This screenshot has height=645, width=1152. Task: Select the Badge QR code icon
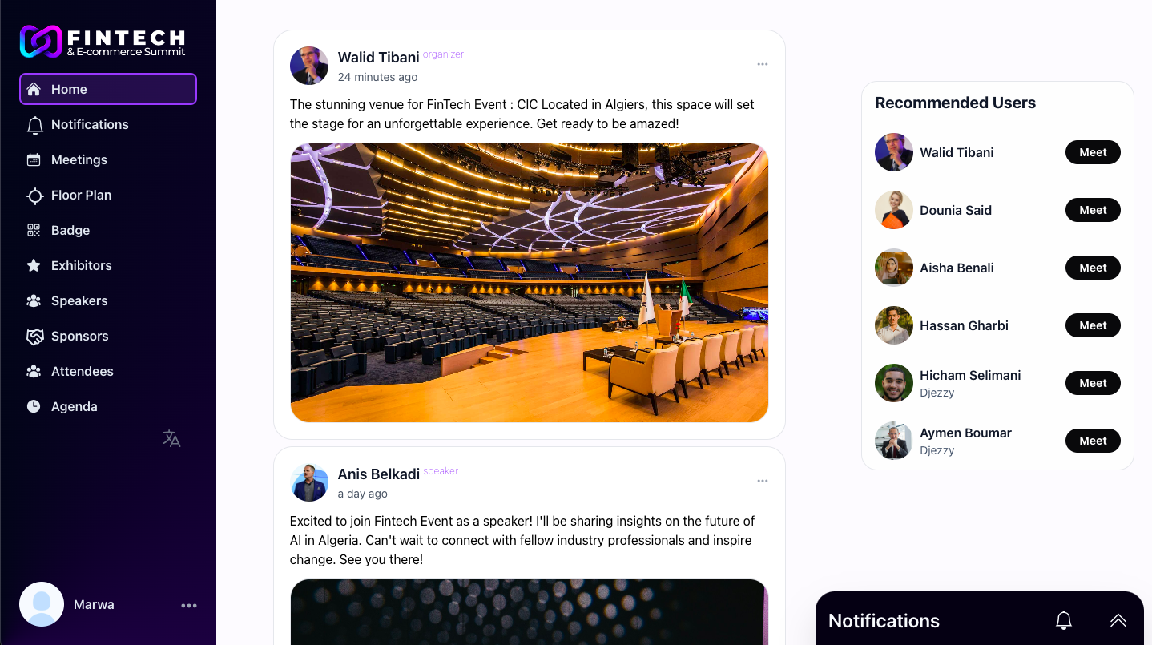[34, 231]
